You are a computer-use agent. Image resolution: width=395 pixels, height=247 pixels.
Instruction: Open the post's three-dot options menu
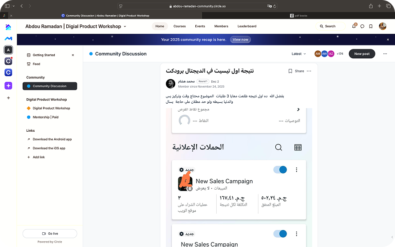point(309,71)
